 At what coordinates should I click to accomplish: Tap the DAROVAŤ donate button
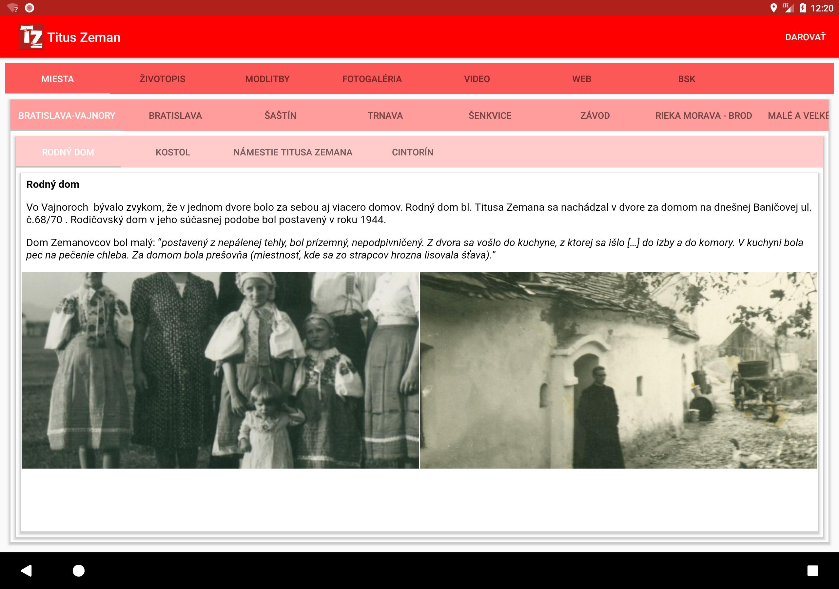[x=805, y=37]
